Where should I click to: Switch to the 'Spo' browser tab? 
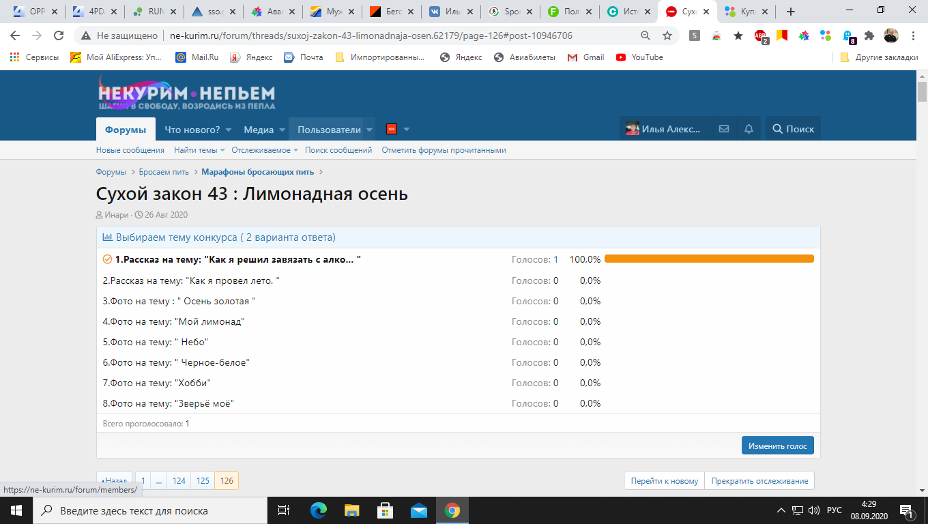[x=512, y=12]
